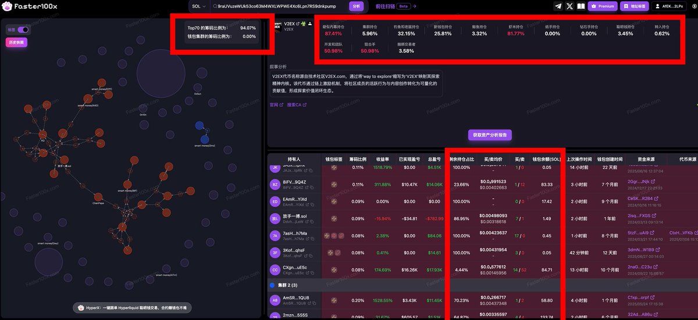698x320 pixels.
Task: Sort by 筹码比例 column header
Action: point(358,159)
